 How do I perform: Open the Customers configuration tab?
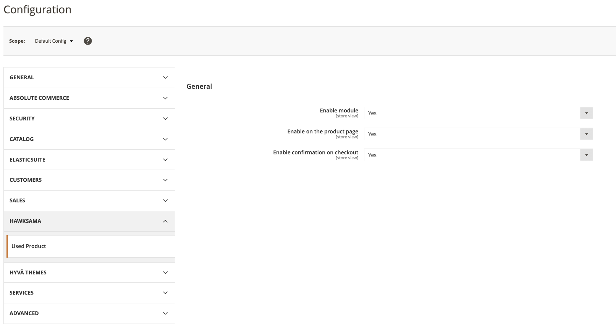coord(26,180)
